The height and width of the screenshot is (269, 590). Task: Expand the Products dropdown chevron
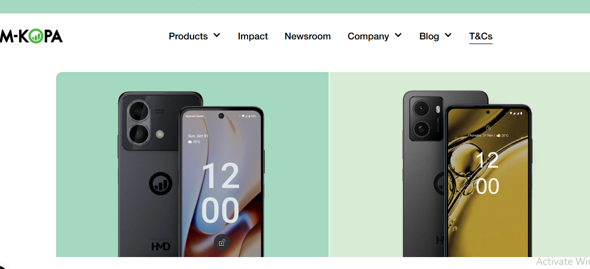click(x=217, y=35)
